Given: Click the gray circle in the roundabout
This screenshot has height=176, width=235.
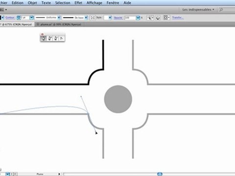Looking at the screenshot, I should click(118, 99).
